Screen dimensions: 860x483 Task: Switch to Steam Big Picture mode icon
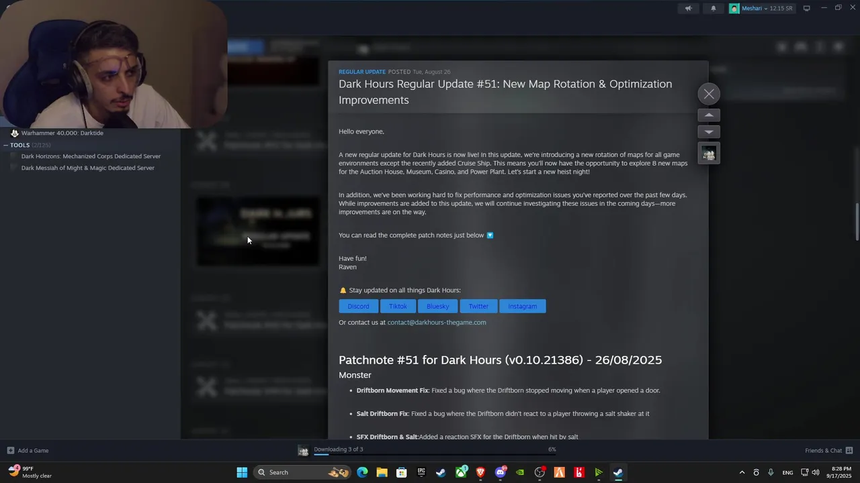pyautogui.click(x=807, y=8)
